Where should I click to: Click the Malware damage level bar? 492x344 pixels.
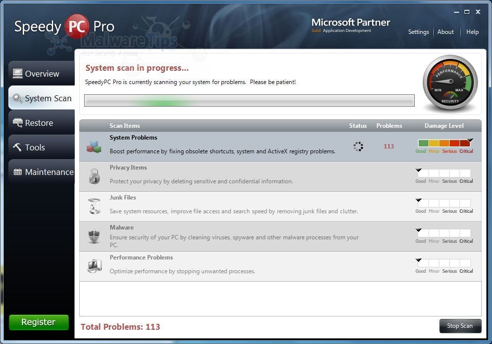444,233
